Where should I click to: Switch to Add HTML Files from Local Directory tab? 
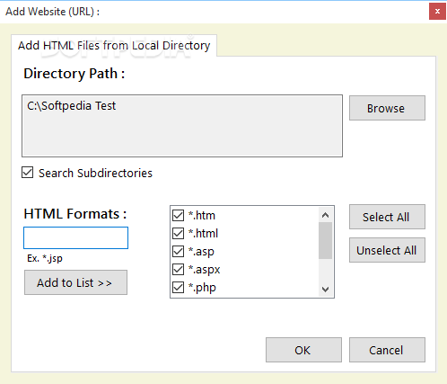(x=114, y=46)
